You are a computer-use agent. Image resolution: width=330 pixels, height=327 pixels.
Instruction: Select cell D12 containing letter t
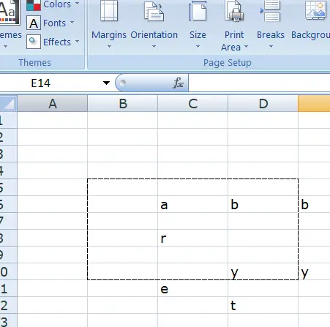[x=263, y=305]
